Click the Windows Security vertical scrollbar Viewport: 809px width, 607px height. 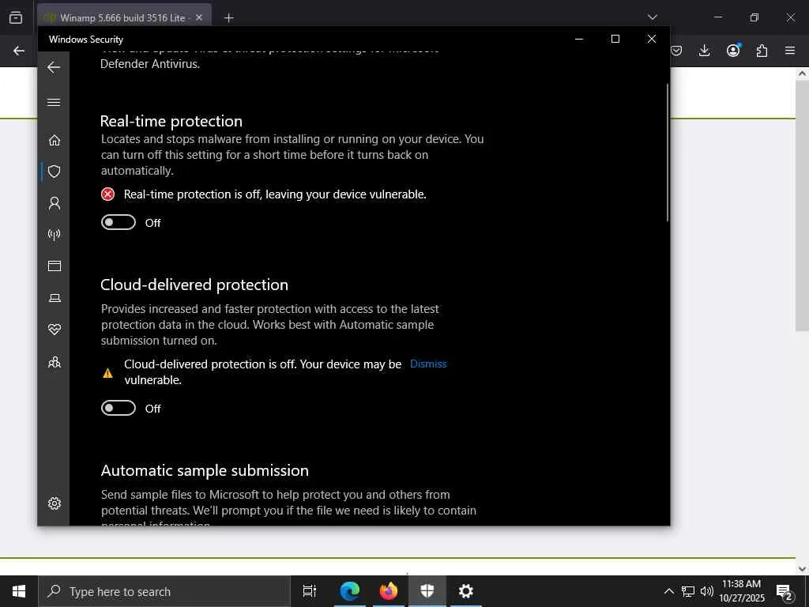pos(667,153)
